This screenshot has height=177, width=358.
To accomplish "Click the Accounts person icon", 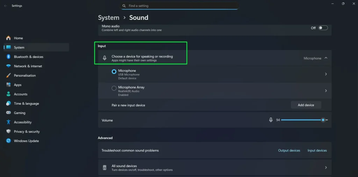I will click(x=8, y=94).
